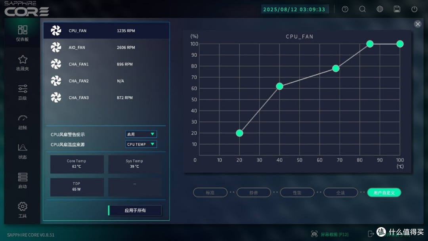Click the 872 RPM value
428x241 pixels.
[125, 98]
